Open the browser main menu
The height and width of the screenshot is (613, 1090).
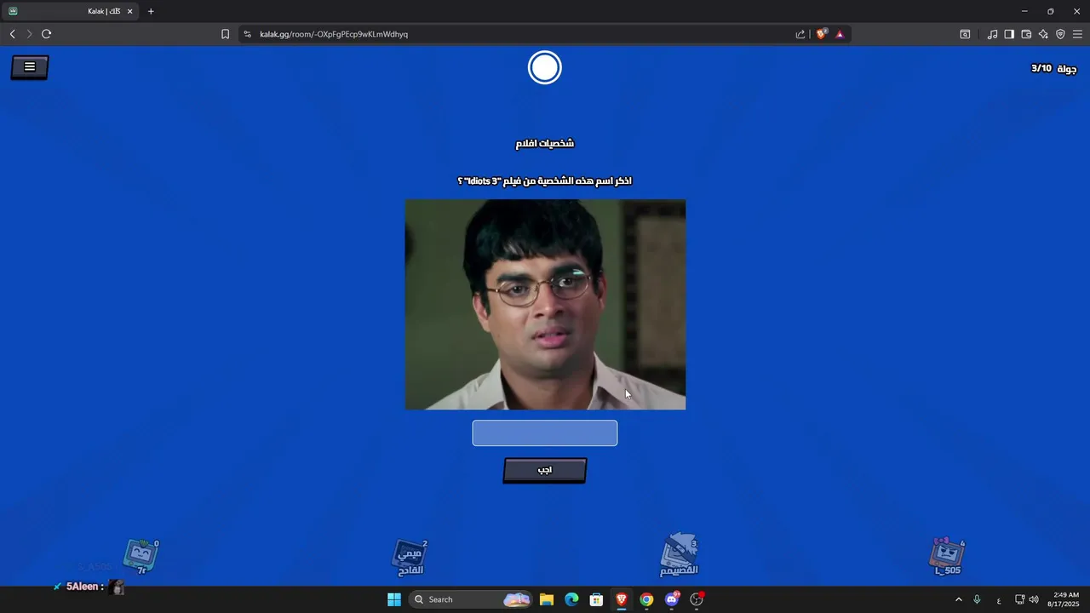point(1077,34)
